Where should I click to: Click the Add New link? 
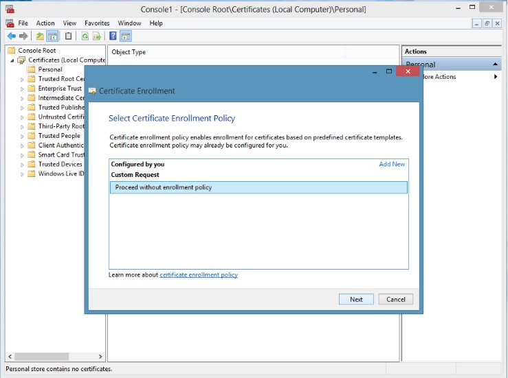(x=392, y=164)
